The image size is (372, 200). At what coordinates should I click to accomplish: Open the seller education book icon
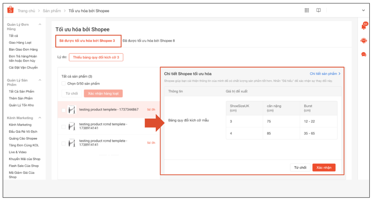pos(318,10)
